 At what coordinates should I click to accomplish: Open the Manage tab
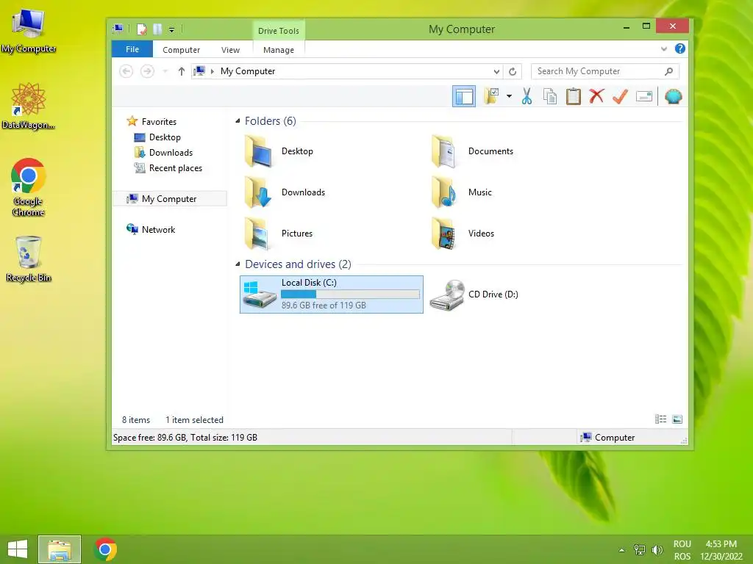[x=279, y=50]
